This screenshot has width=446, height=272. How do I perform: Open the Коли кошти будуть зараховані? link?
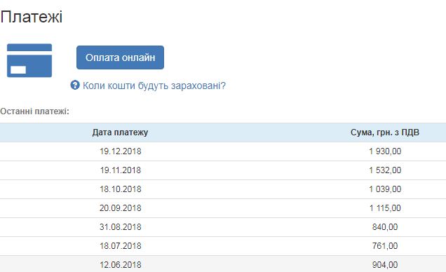pyautogui.click(x=154, y=86)
